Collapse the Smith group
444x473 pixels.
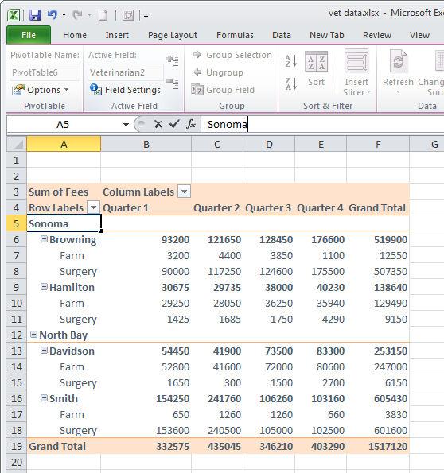tap(44, 398)
